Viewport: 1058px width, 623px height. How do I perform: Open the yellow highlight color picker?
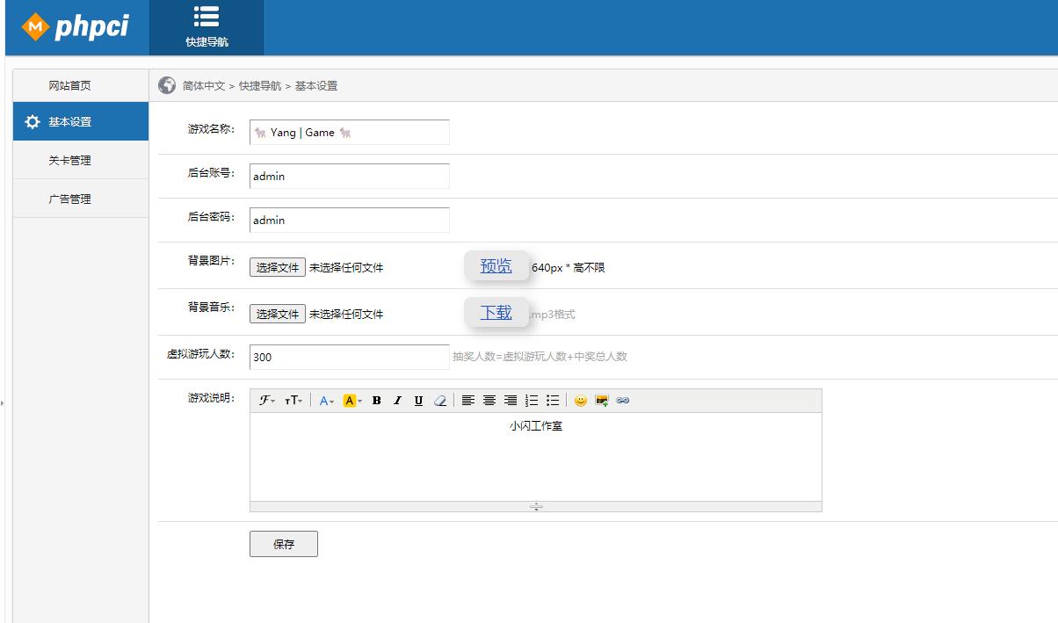(352, 401)
